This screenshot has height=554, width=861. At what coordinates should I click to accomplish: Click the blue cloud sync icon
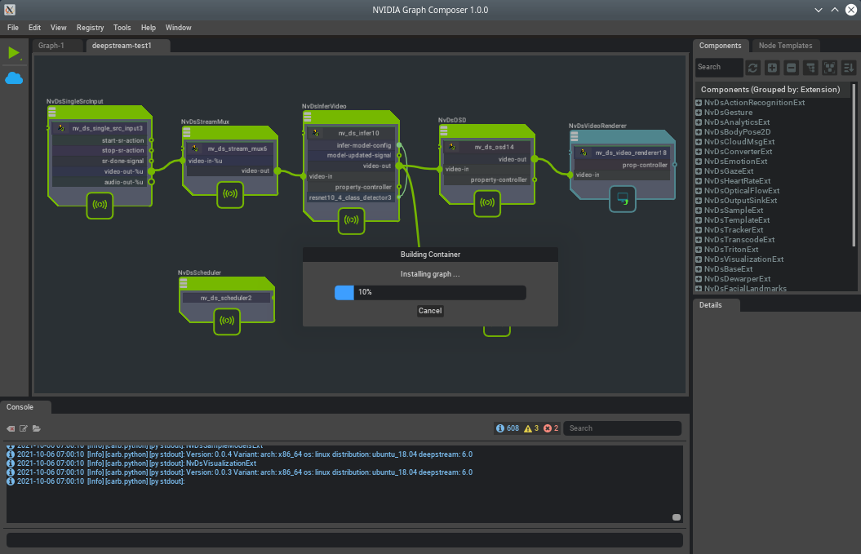click(x=14, y=78)
